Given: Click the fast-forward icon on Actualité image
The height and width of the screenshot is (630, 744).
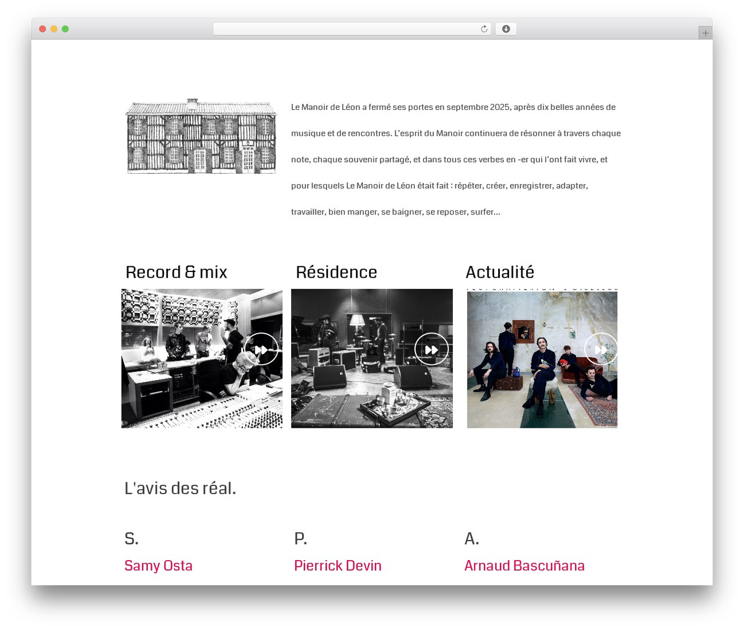Looking at the screenshot, I should (601, 349).
